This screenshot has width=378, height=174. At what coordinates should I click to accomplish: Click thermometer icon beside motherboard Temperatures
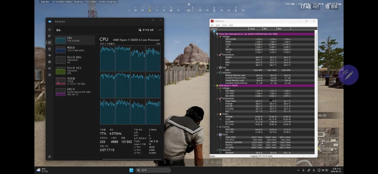pos(220,54)
